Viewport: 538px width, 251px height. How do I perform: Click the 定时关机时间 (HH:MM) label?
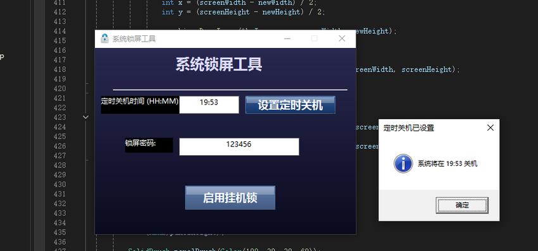(x=140, y=102)
